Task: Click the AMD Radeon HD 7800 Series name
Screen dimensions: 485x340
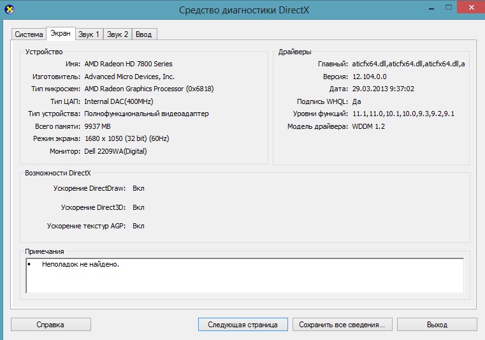Action: pyautogui.click(x=128, y=64)
